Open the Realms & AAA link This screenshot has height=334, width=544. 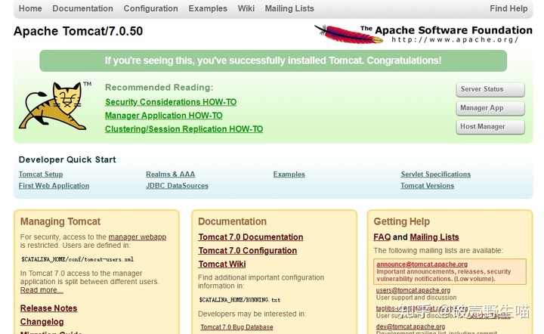(x=170, y=174)
